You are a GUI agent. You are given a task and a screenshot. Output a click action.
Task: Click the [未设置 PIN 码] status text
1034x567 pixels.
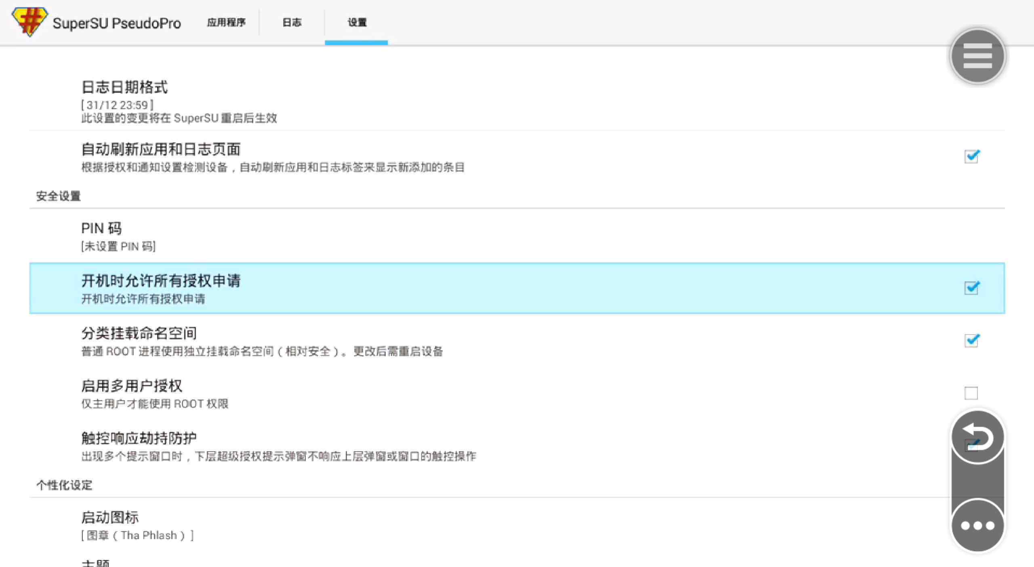[x=118, y=246]
